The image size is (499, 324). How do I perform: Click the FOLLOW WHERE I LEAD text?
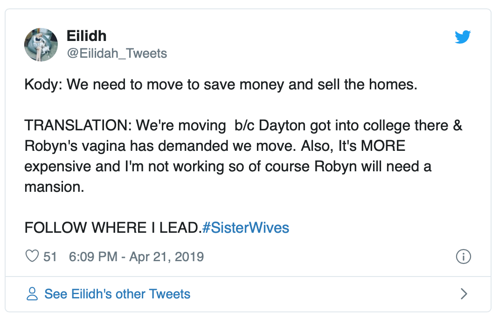(x=112, y=228)
